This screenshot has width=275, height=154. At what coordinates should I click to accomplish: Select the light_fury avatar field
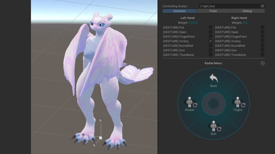click(x=232, y=6)
